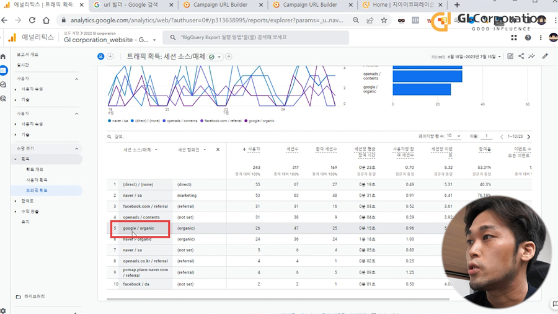Viewport: 558px width, 314px height.
Task: Sort table by 세션수 column
Action: (292, 150)
